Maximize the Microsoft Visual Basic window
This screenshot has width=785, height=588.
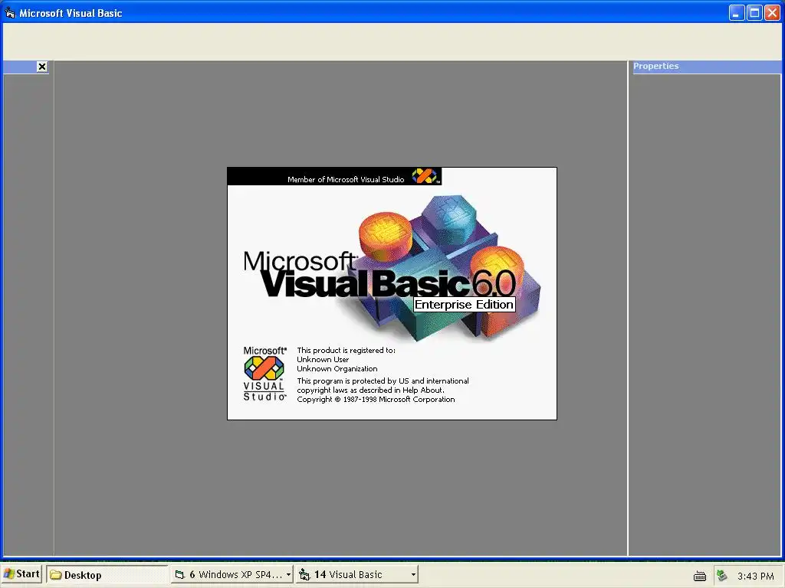click(754, 12)
